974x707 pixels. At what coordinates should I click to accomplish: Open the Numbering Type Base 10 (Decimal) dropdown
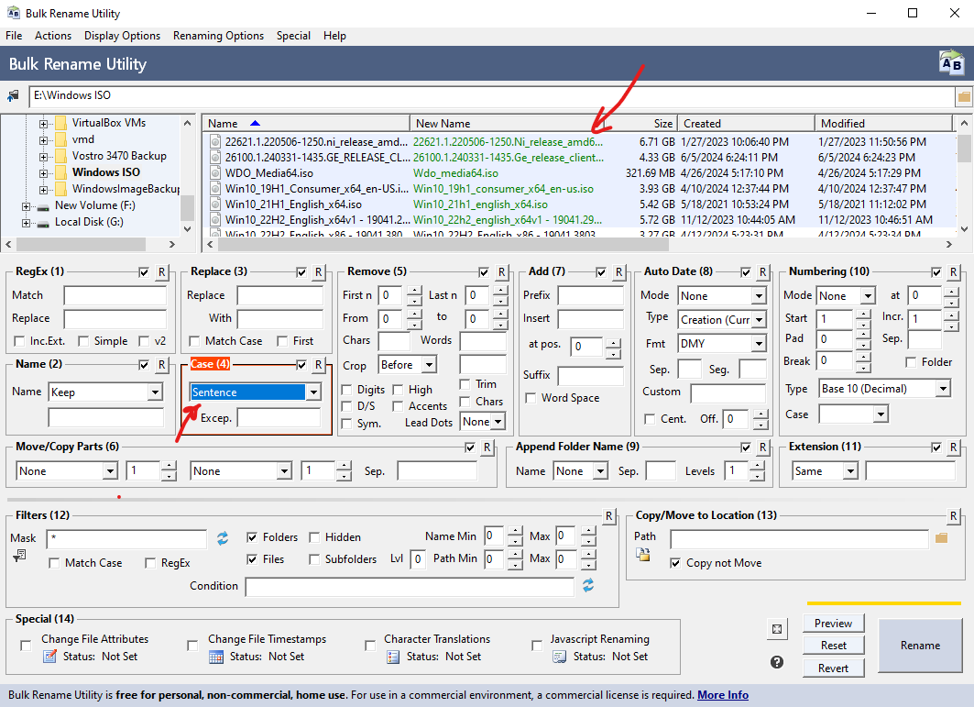[943, 389]
